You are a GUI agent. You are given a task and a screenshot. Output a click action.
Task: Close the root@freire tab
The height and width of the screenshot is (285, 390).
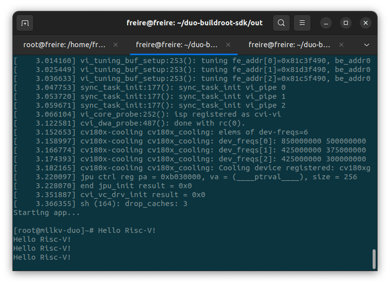click(x=116, y=45)
